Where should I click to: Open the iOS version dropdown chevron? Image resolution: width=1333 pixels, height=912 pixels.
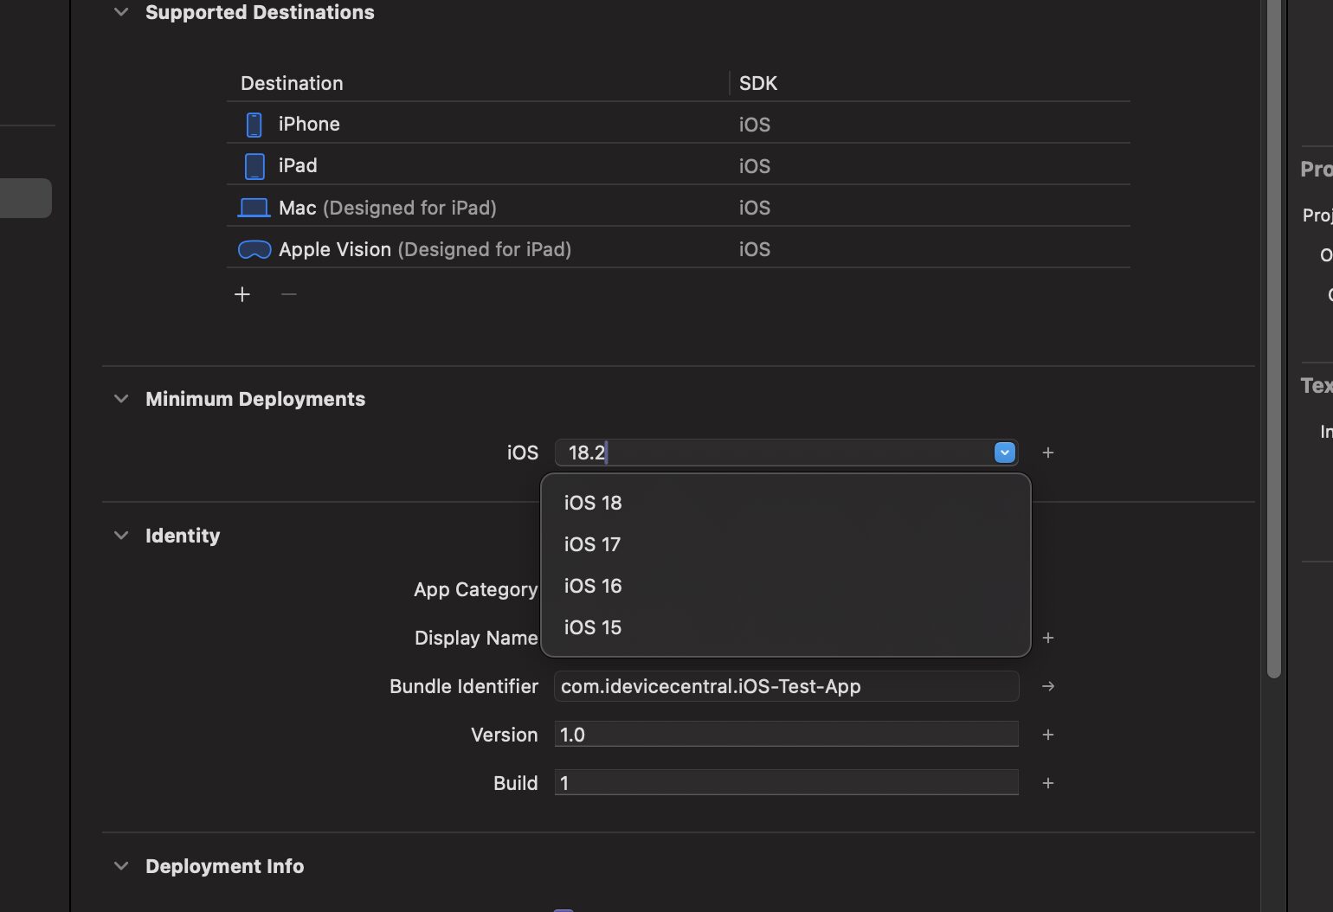coord(1003,452)
